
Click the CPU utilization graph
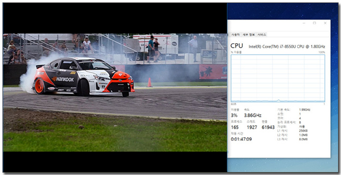click(278, 78)
